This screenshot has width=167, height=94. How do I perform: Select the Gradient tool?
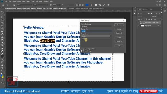(x=2, y=45)
